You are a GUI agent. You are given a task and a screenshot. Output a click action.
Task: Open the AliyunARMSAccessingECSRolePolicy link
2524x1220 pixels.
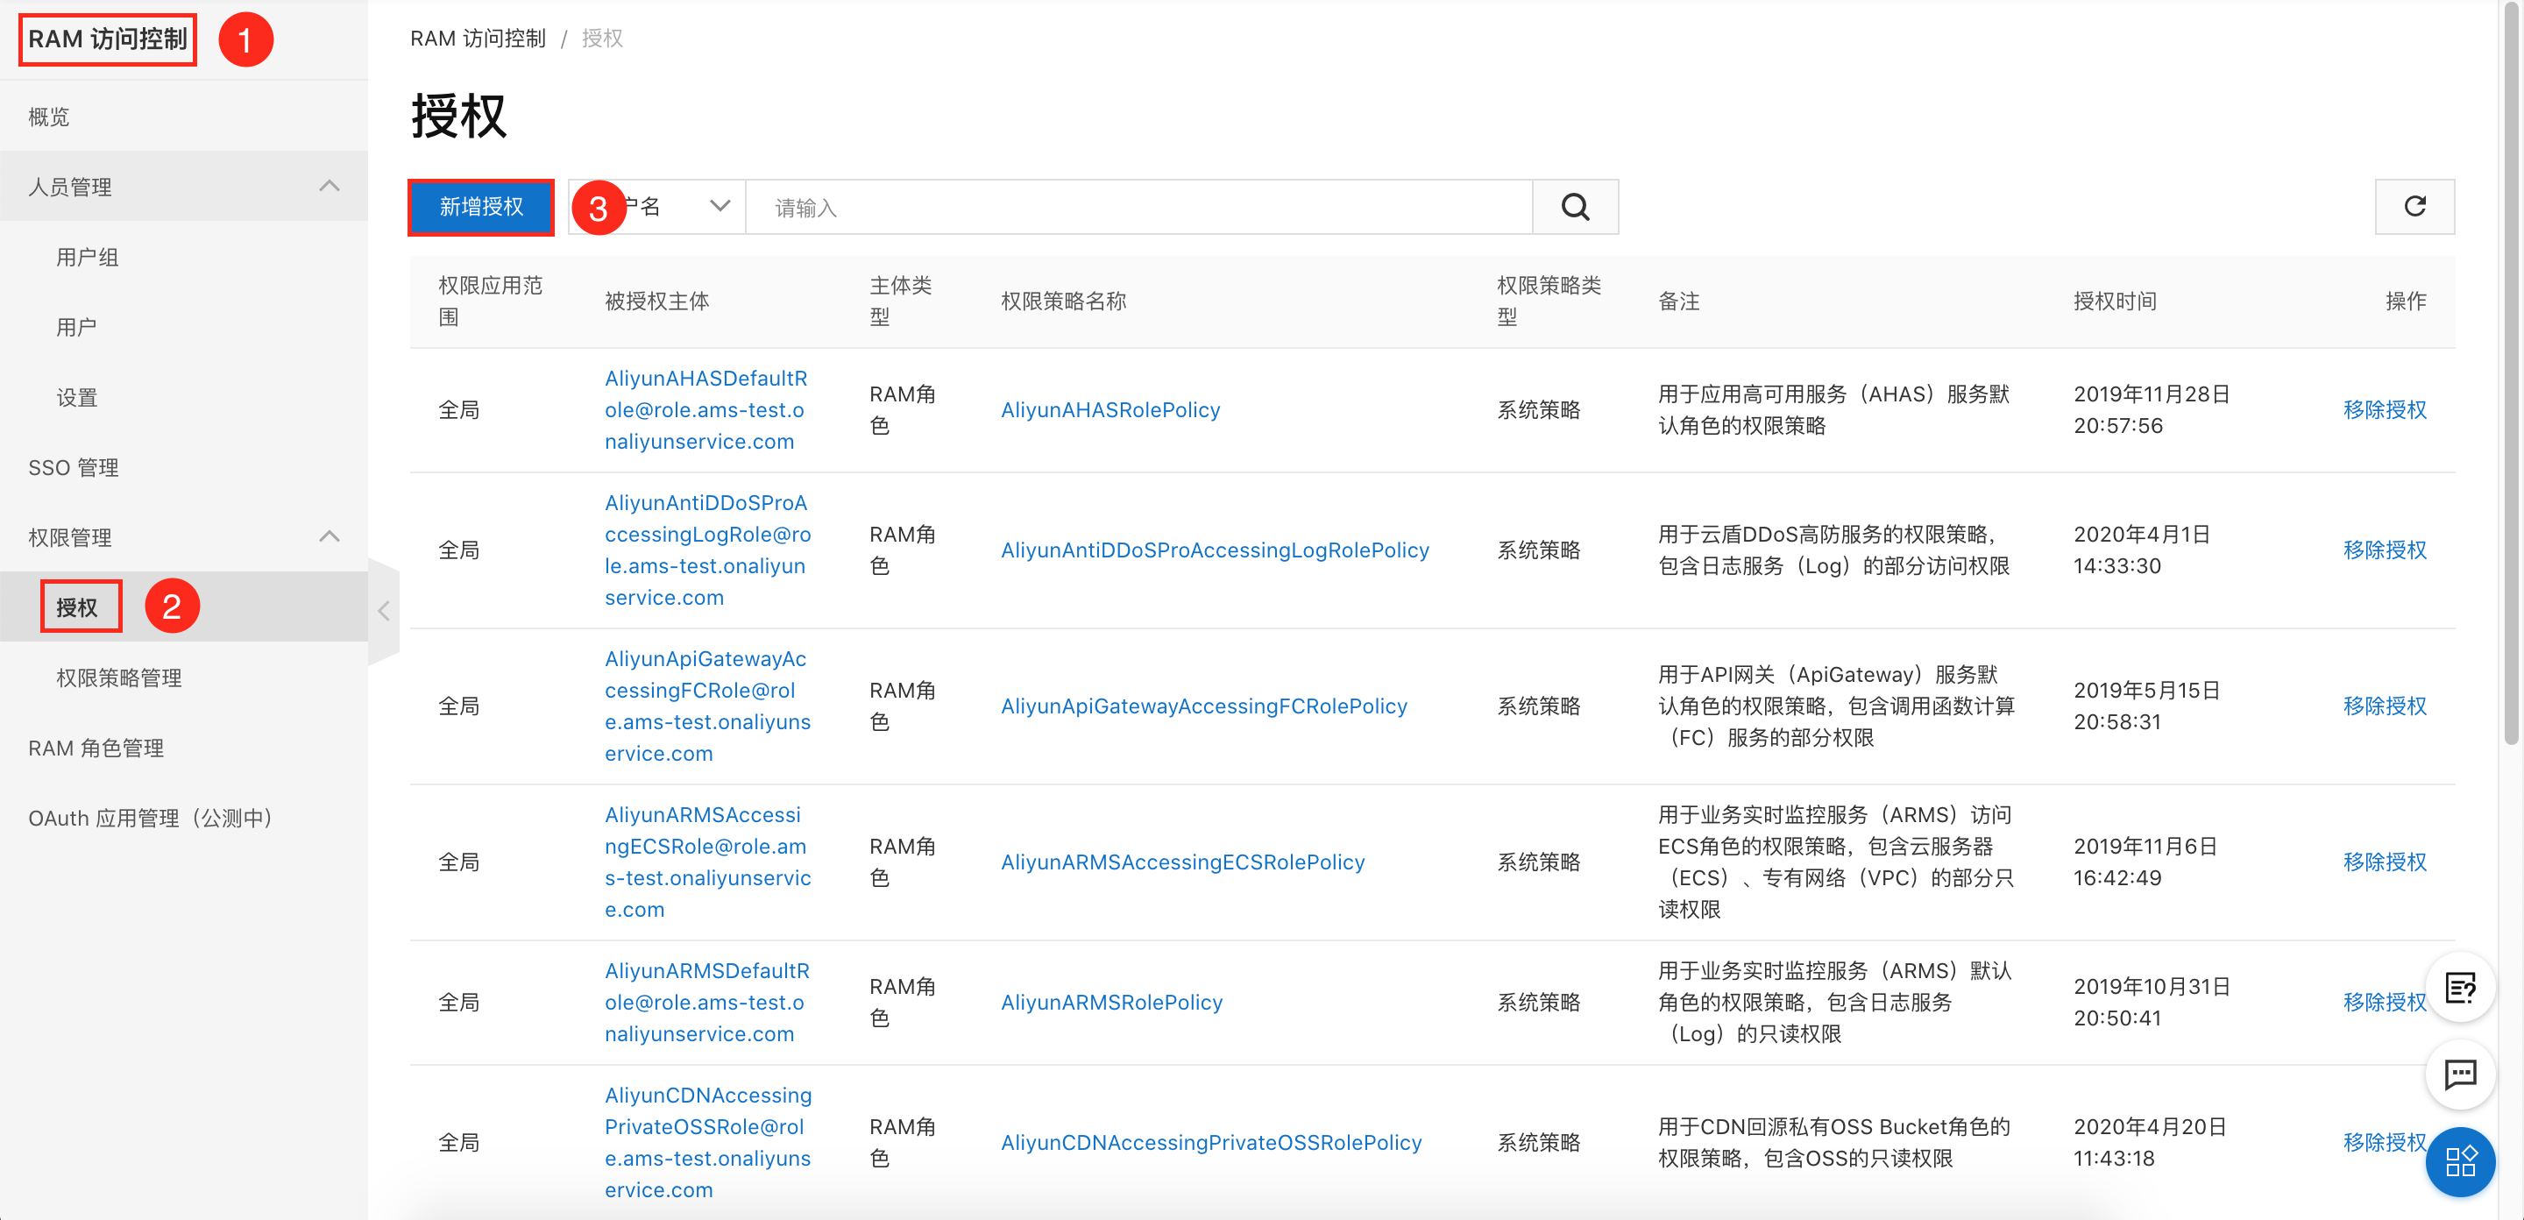1182,862
